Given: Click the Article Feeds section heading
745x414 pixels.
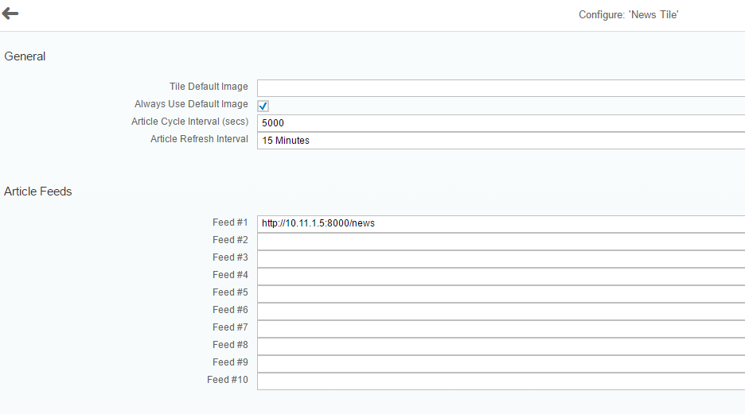Looking at the screenshot, I should tap(38, 192).
